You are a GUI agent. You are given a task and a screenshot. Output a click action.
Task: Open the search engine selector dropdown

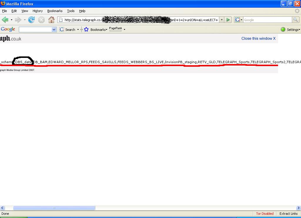coord(239,20)
